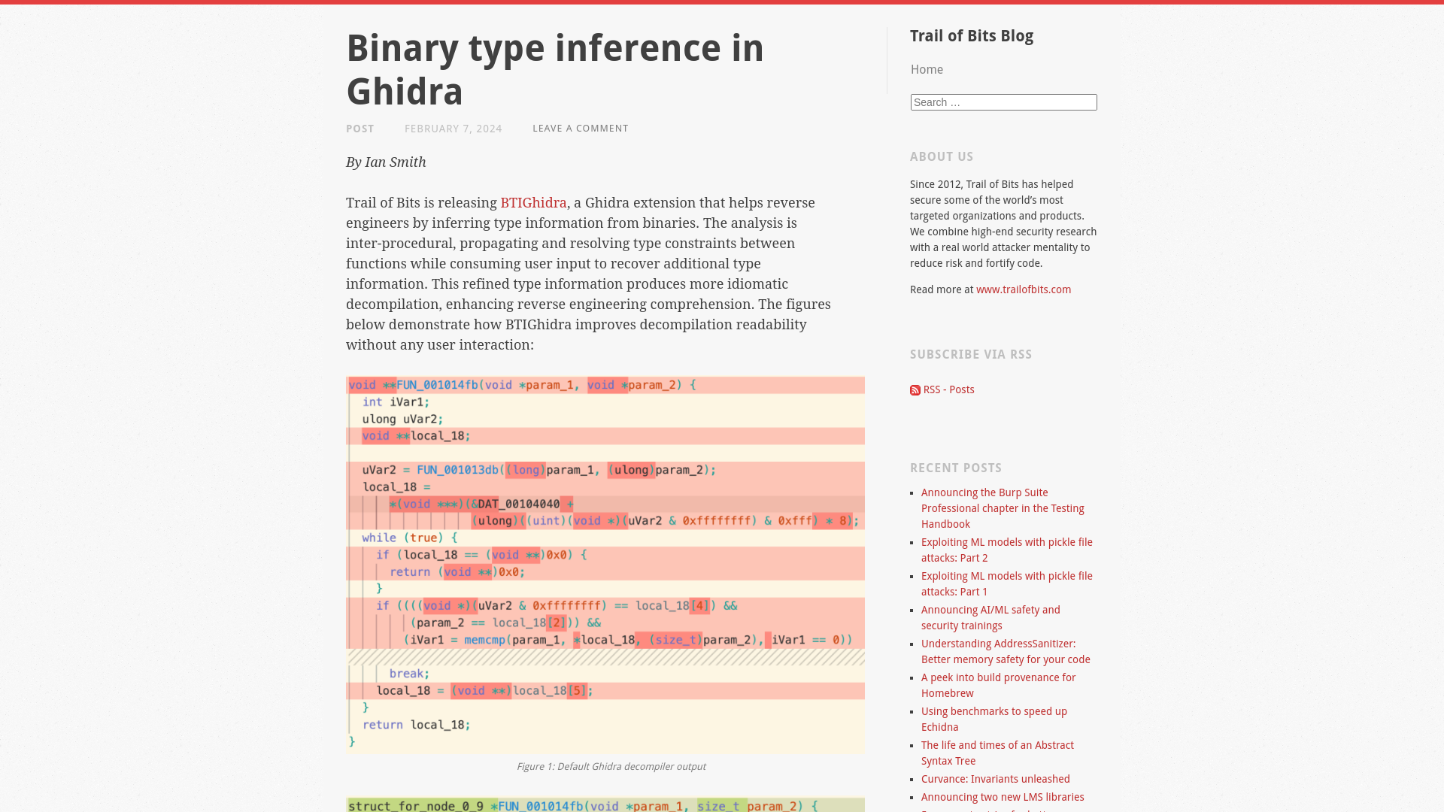This screenshot has width=1444, height=812.
Task: Click A peek into build provenance for Homebrew
Action: (x=999, y=685)
